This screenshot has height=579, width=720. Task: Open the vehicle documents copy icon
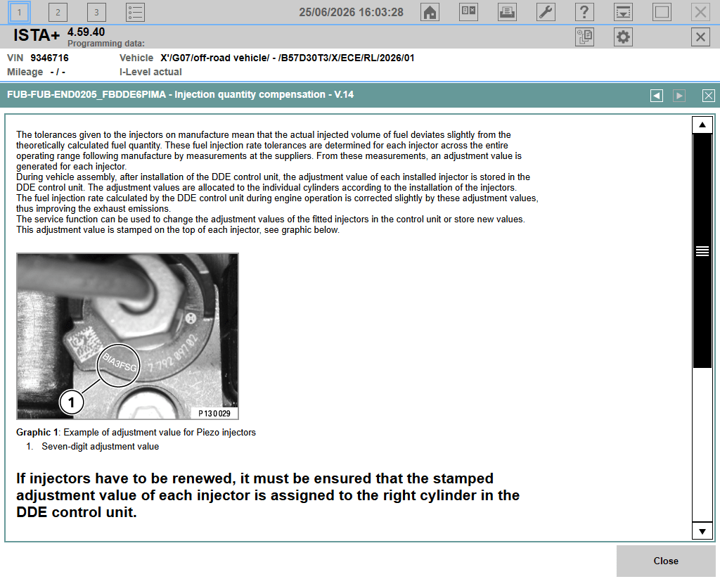click(584, 37)
